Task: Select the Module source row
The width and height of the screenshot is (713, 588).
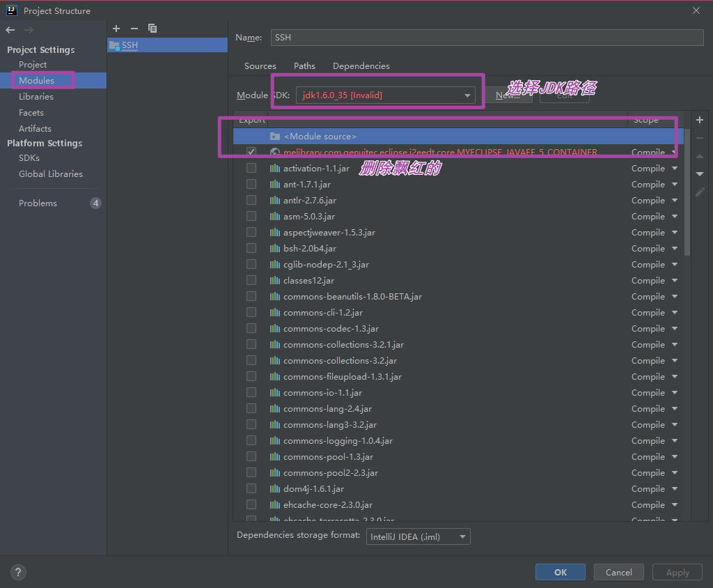Action: pos(458,136)
